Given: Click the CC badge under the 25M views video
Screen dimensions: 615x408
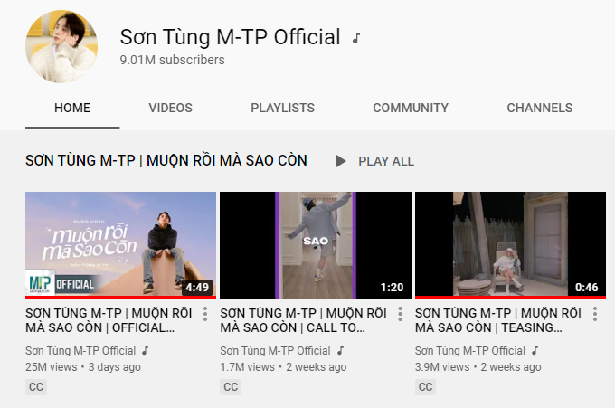Looking at the screenshot, I should (36, 387).
